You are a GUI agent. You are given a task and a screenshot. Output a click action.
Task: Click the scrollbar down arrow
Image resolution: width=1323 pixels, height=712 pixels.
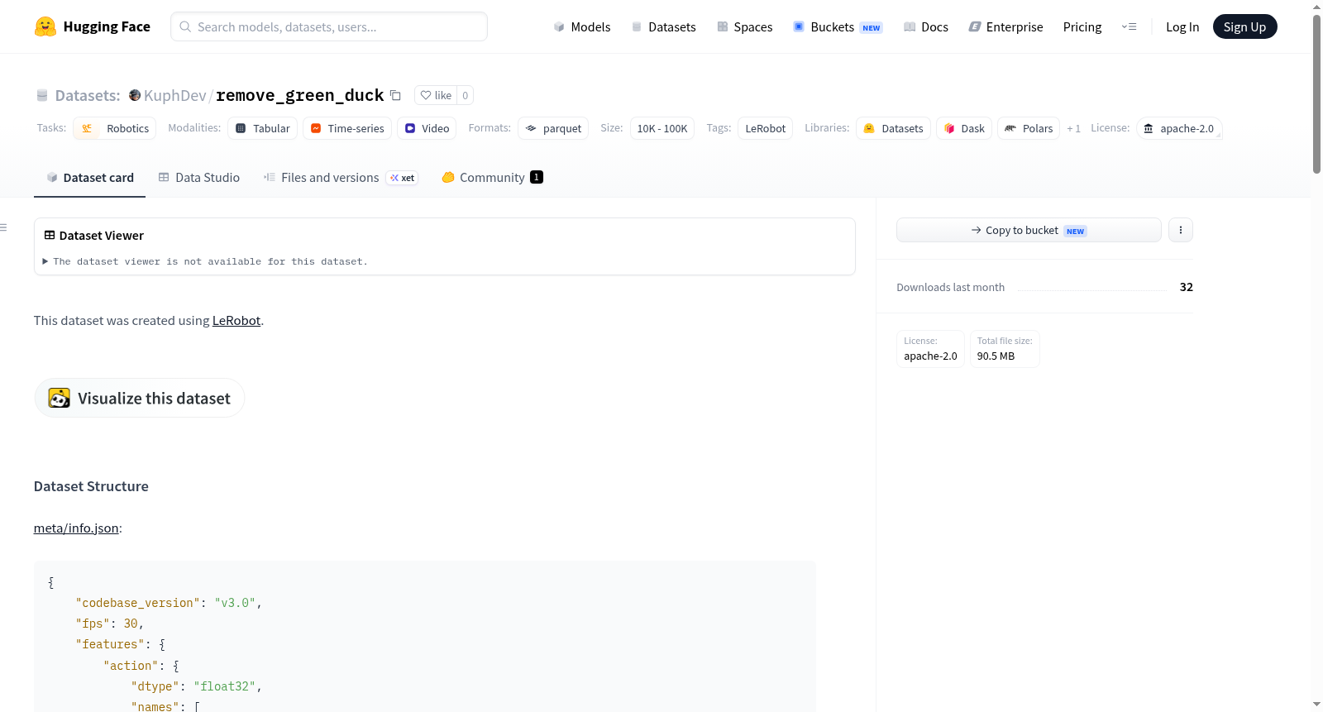click(x=1316, y=705)
